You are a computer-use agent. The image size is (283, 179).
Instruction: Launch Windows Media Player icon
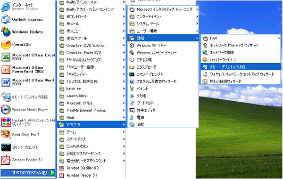(x=6, y=110)
